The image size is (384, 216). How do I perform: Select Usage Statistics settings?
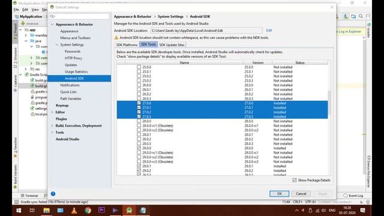76,71
